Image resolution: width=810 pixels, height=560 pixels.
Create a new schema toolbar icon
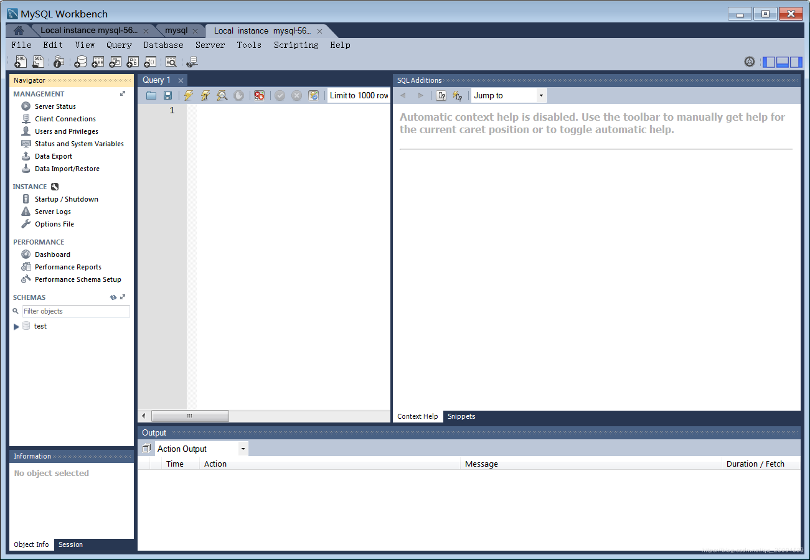(x=80, y=62)
